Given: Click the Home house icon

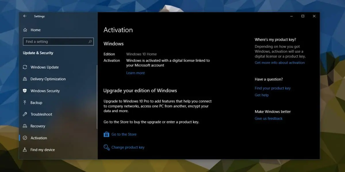Looking at the screenshot, I should pyautogui.click(x=25, y=30).
